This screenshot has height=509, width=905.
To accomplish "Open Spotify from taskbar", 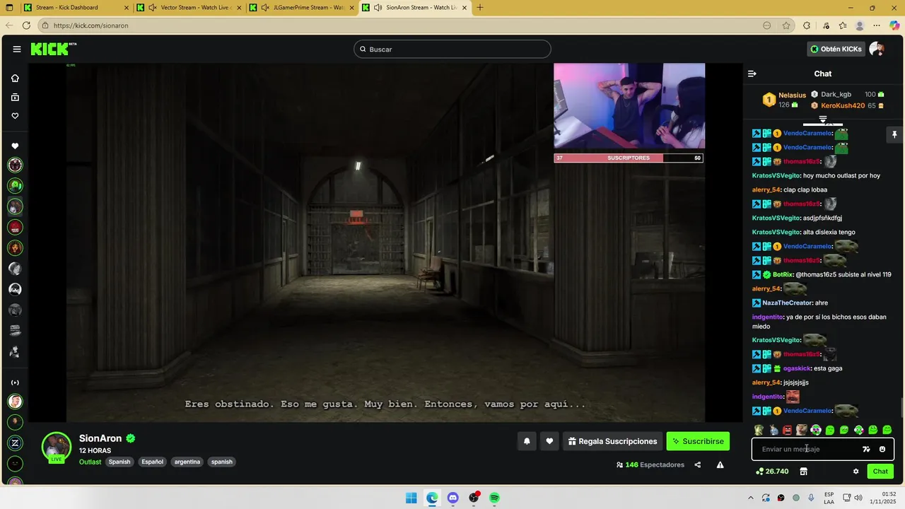I will pyautogui.click(x=494, y=498).
